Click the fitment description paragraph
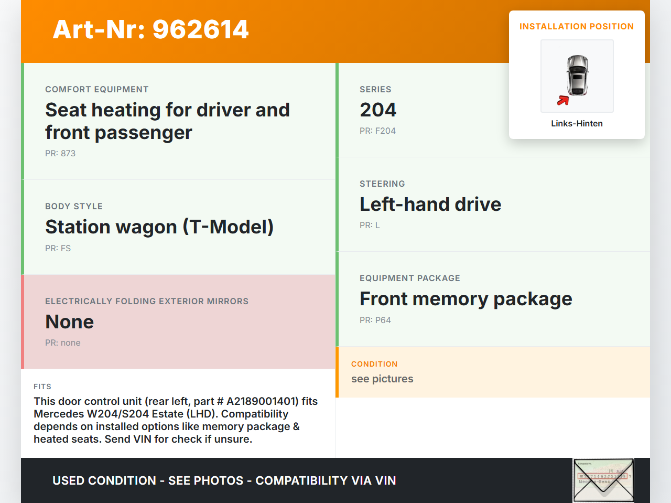Viewport: 671px width, 503px height. 176,420
